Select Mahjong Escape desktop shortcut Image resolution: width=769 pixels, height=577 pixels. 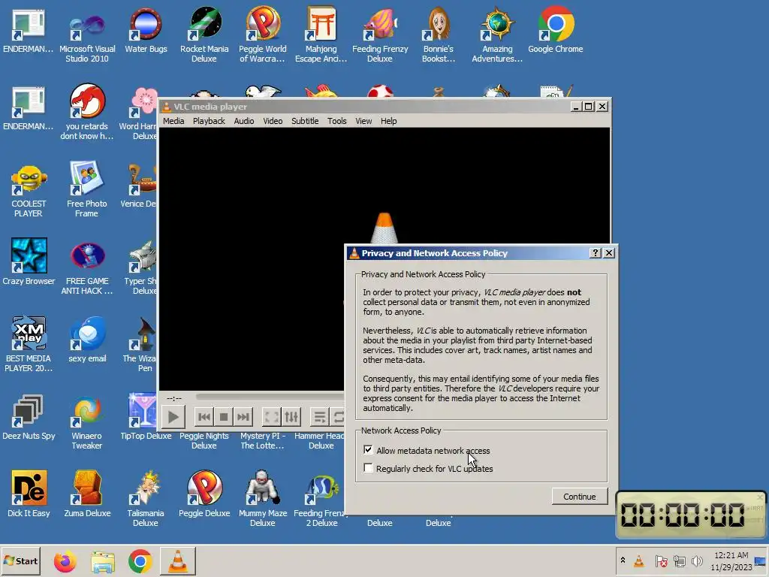pos(321,35)
